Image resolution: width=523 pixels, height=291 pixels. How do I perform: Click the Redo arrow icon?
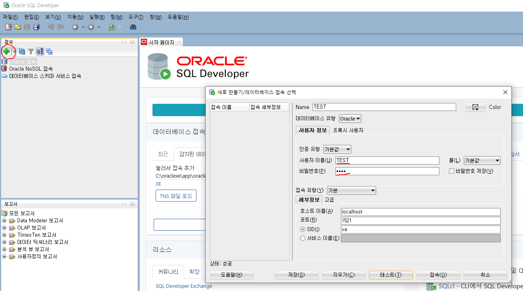(x=60, y=27)
